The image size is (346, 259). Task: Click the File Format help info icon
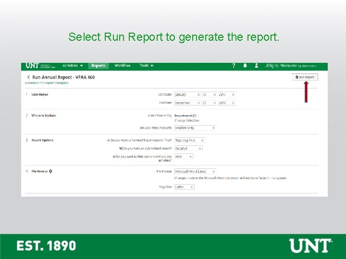point(50,171)
